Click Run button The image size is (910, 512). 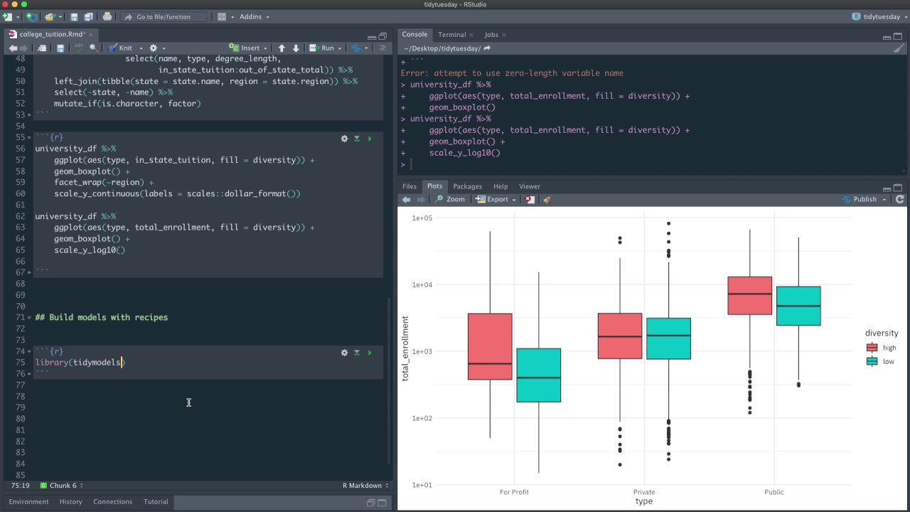[322, 48]
